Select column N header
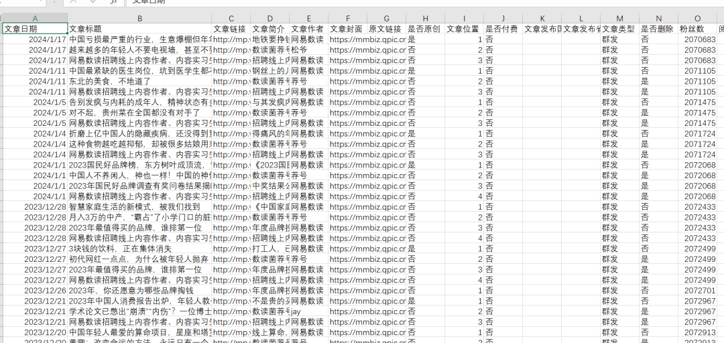 (x=658, y=19)
